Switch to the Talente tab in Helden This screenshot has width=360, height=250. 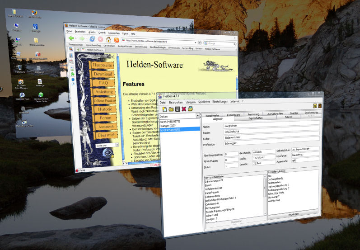[x=288, y=117]
